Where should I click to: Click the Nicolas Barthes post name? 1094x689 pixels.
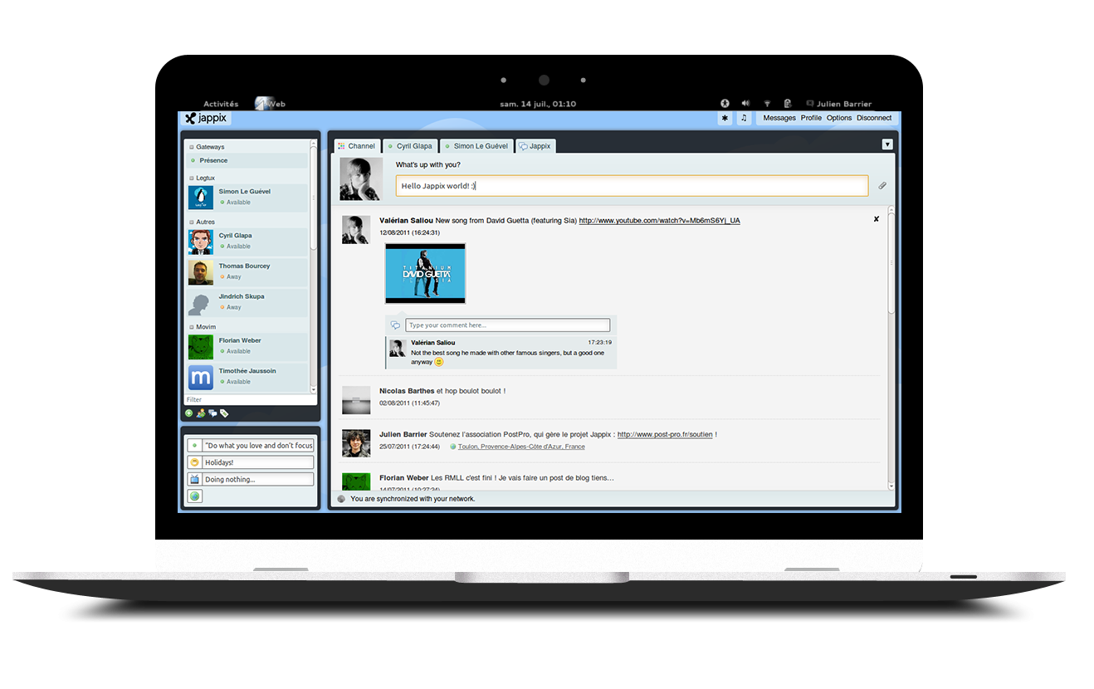tap(407, 391)
